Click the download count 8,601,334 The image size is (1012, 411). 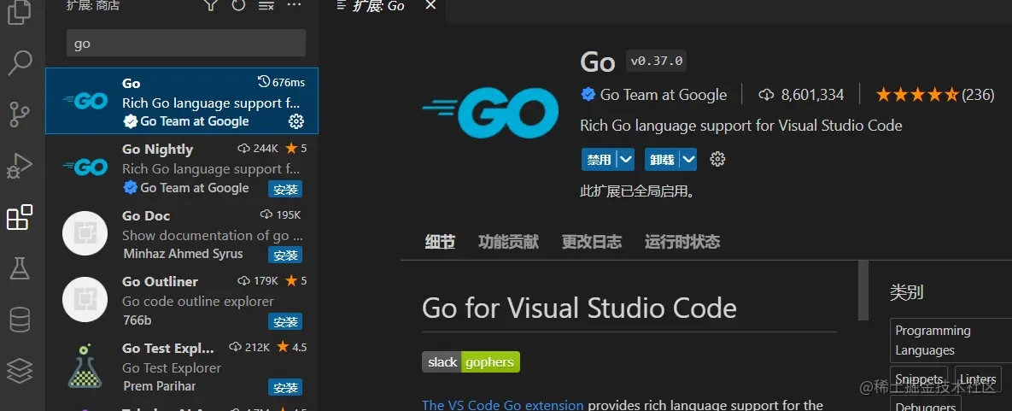point(802,95)
